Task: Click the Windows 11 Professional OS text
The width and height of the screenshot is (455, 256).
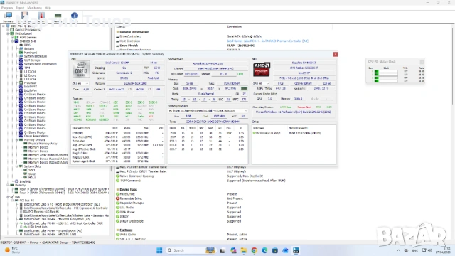Action: (x=294, y=112)
